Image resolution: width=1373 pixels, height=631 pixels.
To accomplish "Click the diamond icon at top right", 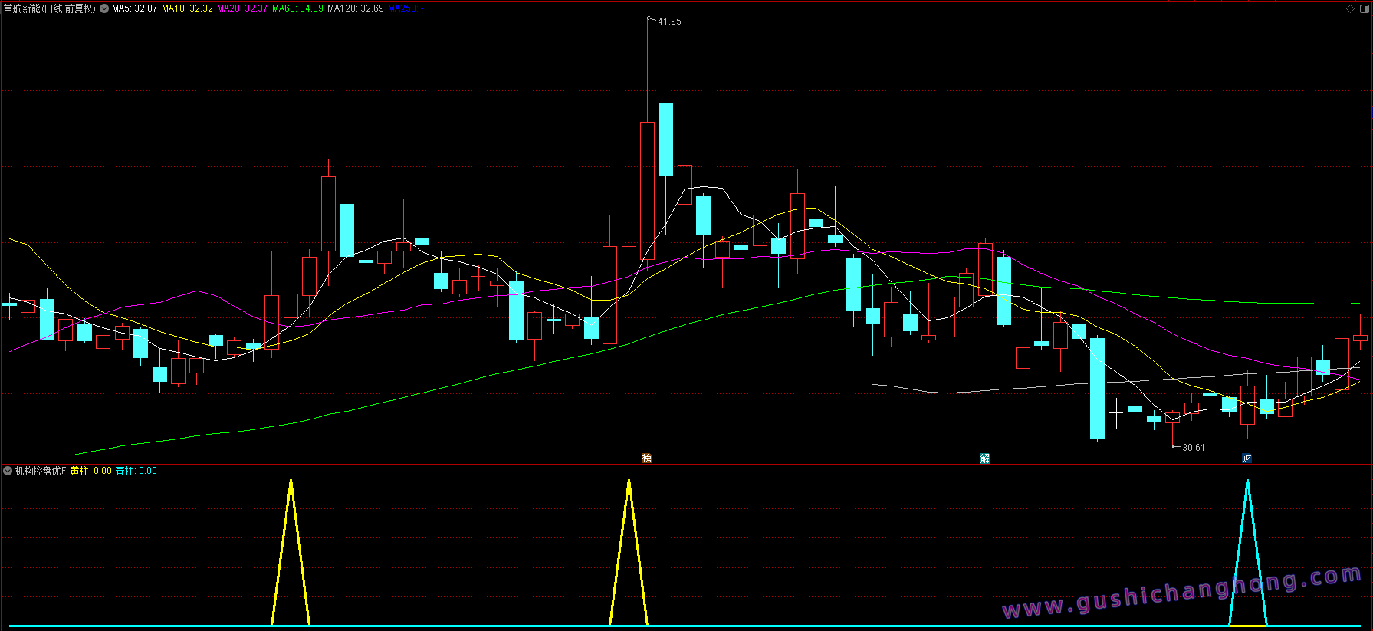I will 1350,8.
